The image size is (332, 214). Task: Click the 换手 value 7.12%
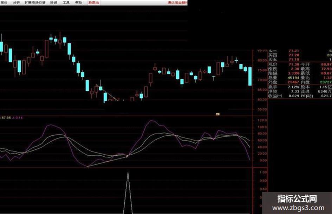[293, 87]
